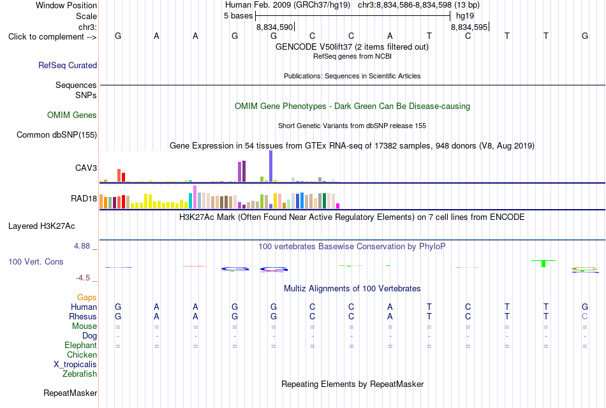Viewport: 606px width, 408px height.
Task: Click the RepeatMasker track label
Action: 70,393
